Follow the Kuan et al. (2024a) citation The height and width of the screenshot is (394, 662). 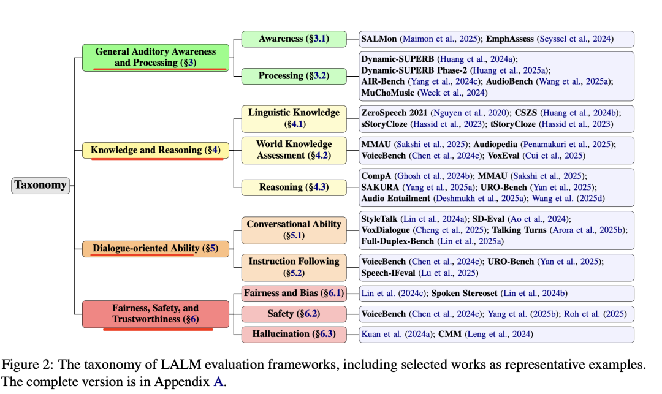click(x=397, y=334)
